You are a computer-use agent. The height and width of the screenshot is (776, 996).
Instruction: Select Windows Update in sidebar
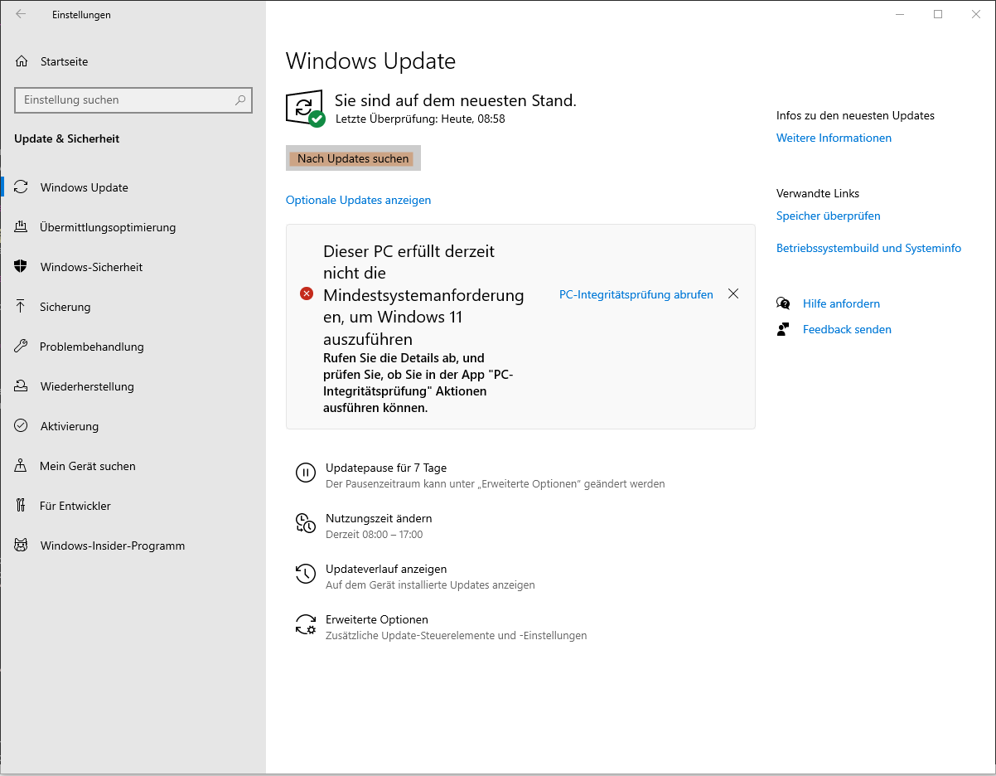click(x=133, y=187)
